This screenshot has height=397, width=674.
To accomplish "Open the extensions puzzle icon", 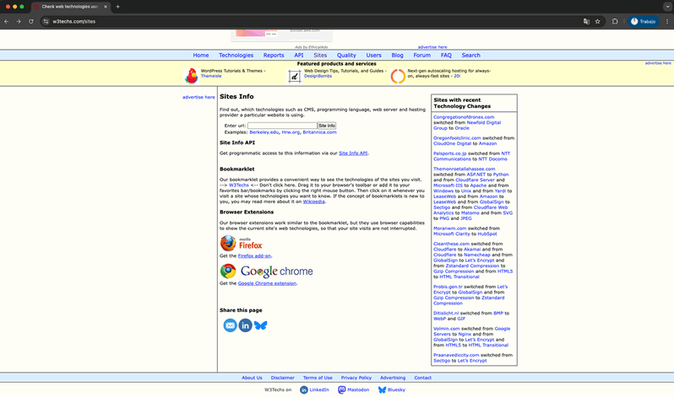I will click(x=615, y=21).
